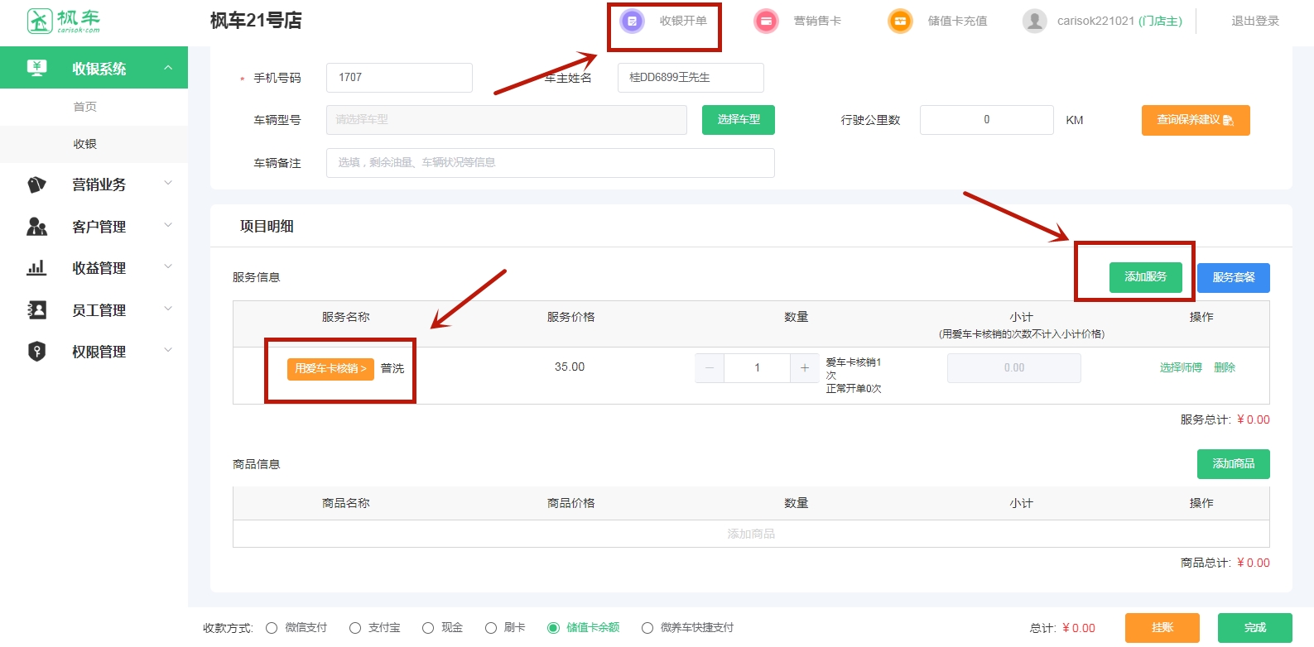Click the purple 收银开单 icon

point(632,22)
